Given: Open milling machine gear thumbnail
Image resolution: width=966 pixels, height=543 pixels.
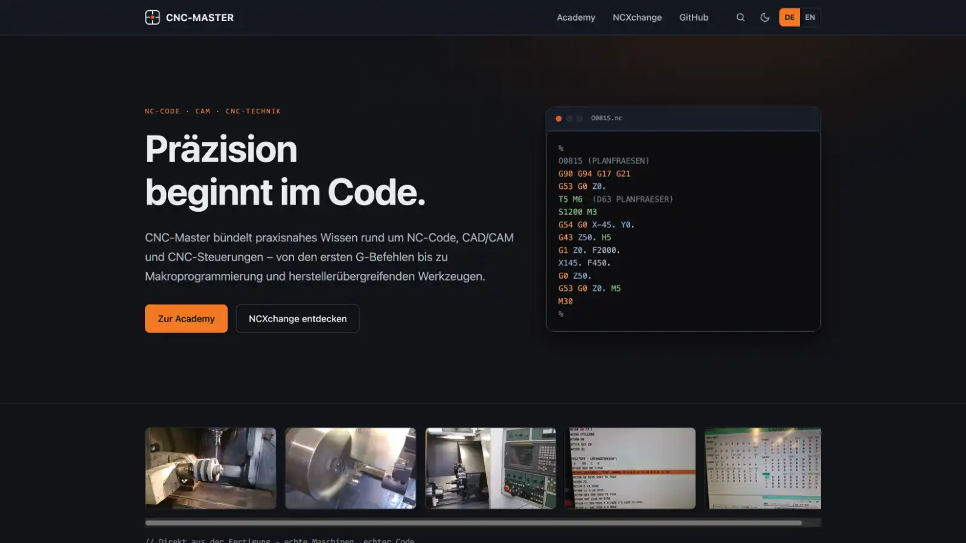Looking at the screenshot, I should 211,468.
